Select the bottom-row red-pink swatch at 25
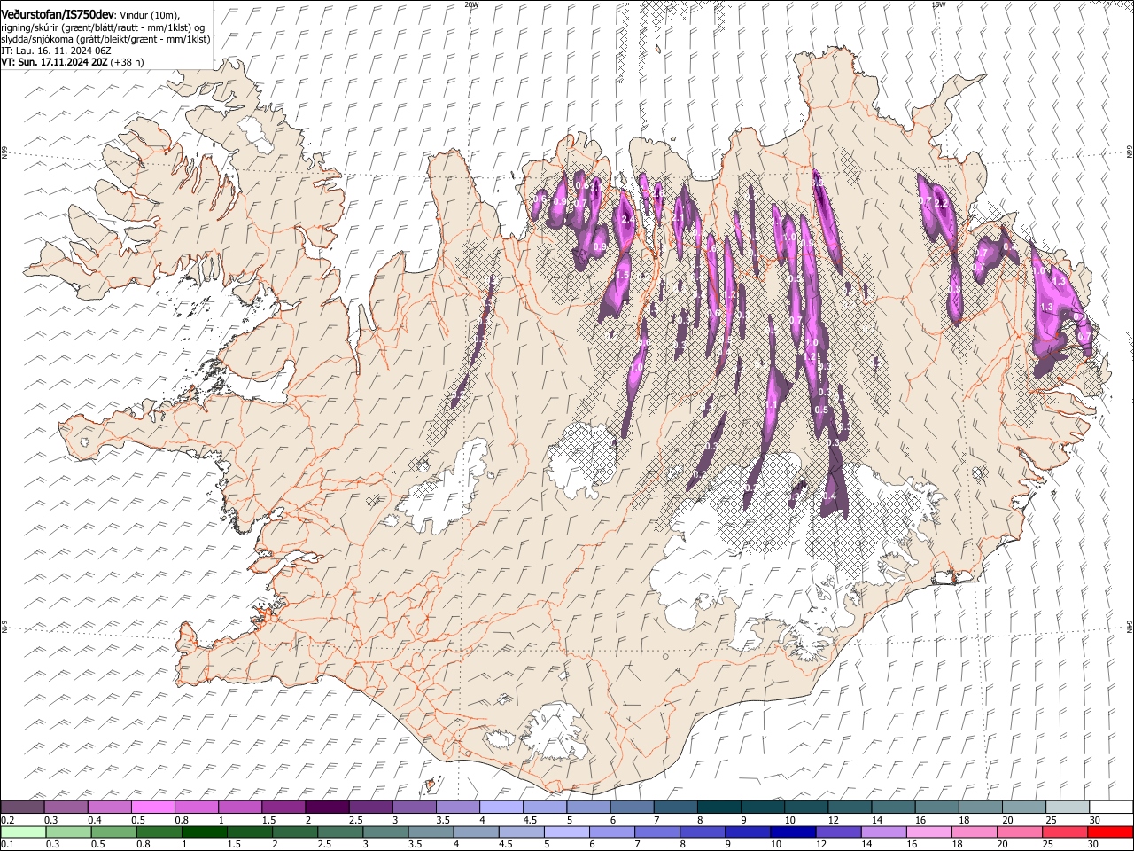The height and width of the screenshot is (851, 1134). tap(1064, 832)
